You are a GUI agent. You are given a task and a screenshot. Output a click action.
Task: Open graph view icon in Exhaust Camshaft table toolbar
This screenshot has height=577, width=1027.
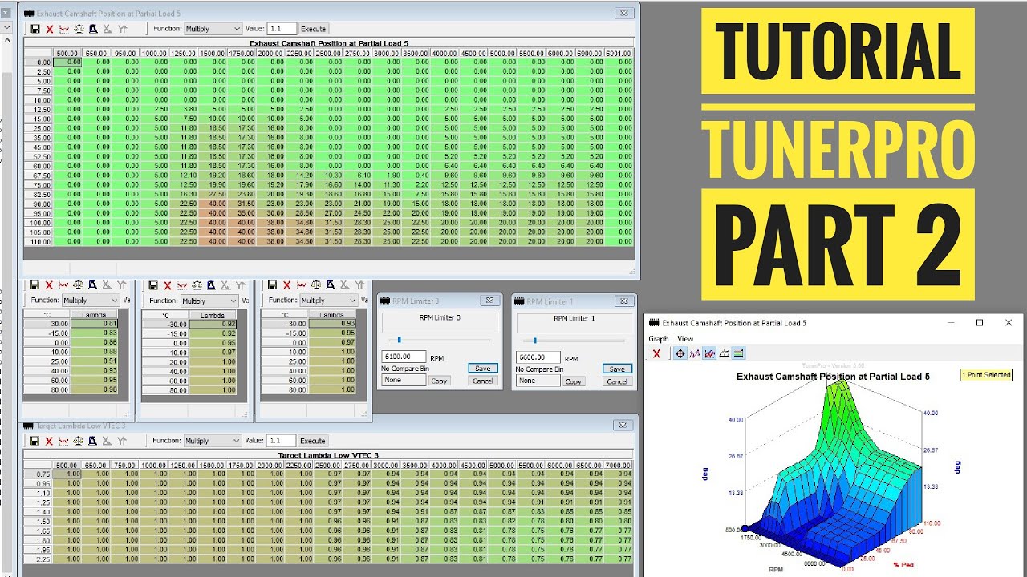coord(64,29)
